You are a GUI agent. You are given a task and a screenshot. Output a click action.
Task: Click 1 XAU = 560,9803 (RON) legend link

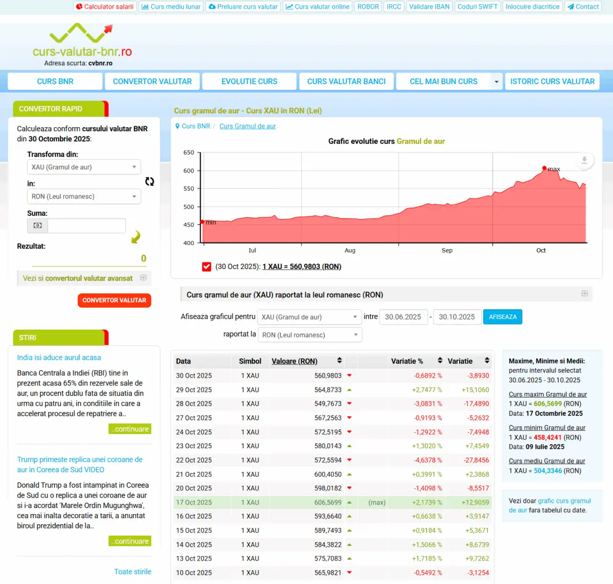click(x=302, y=266)
